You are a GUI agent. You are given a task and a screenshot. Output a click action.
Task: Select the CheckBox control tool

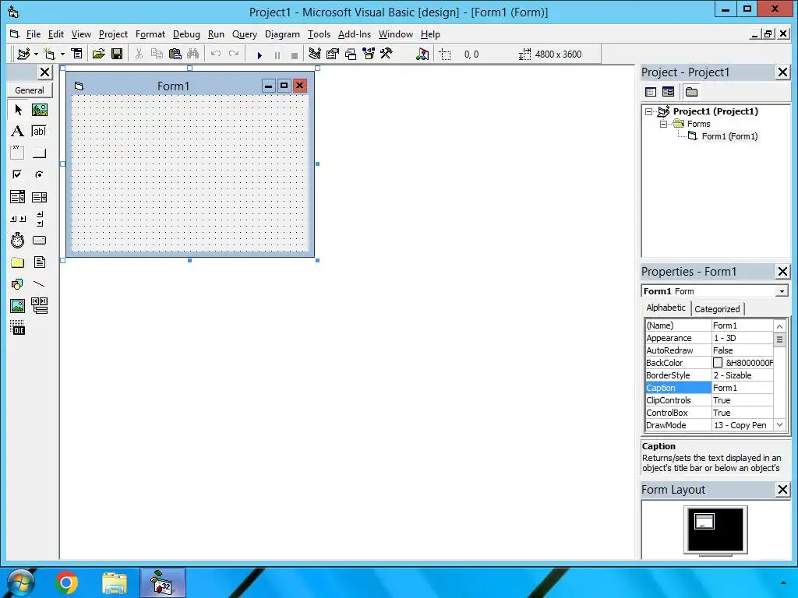click(x=18, y=174)
